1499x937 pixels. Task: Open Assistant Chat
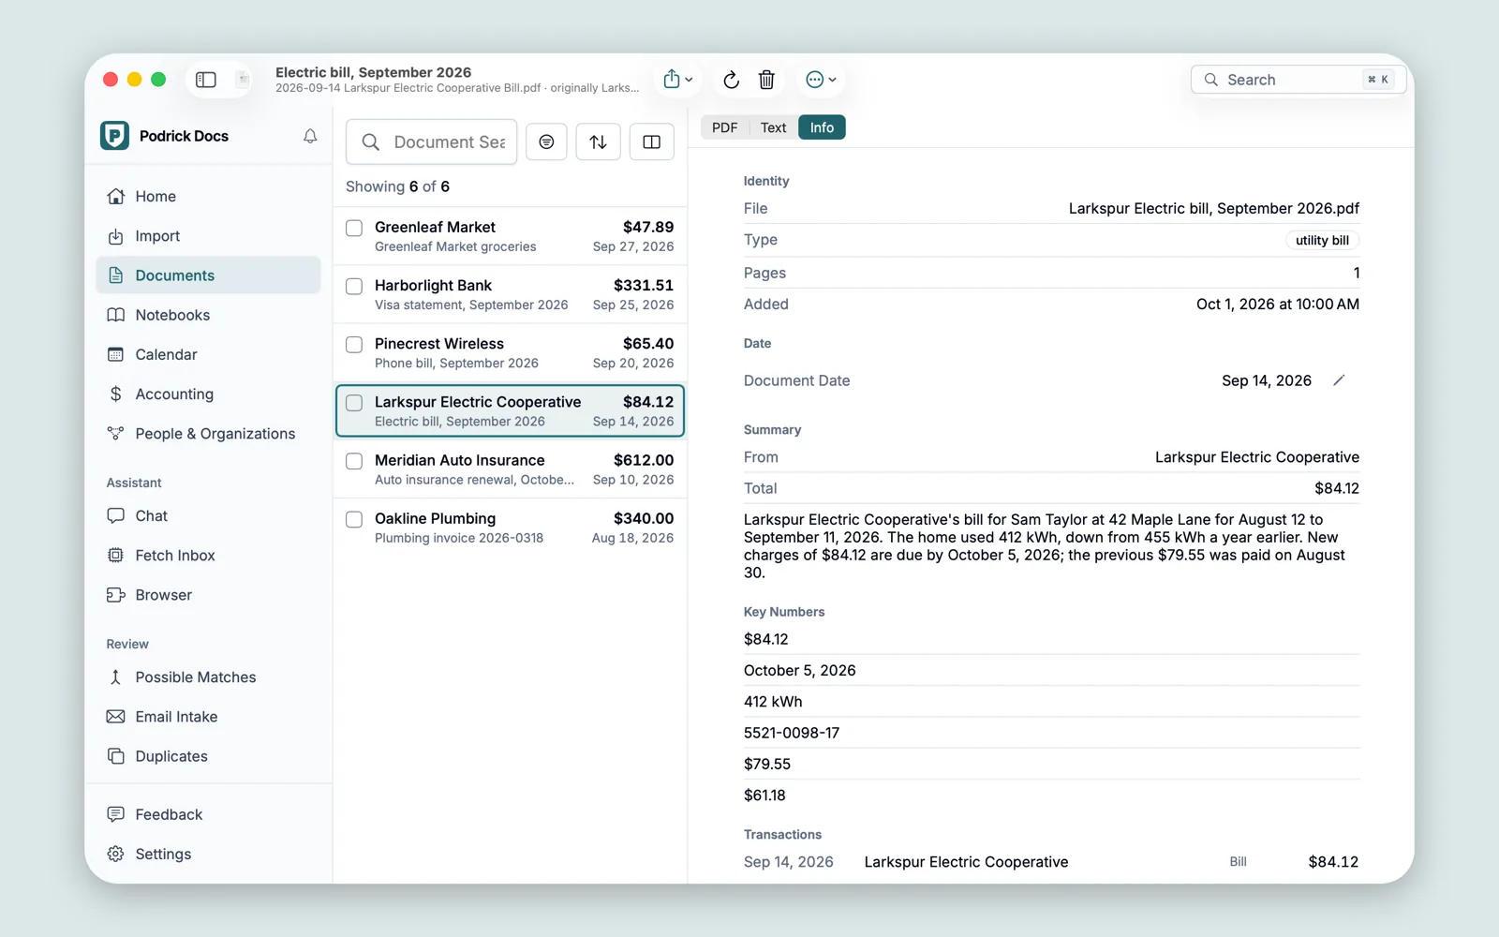point(208,515)
